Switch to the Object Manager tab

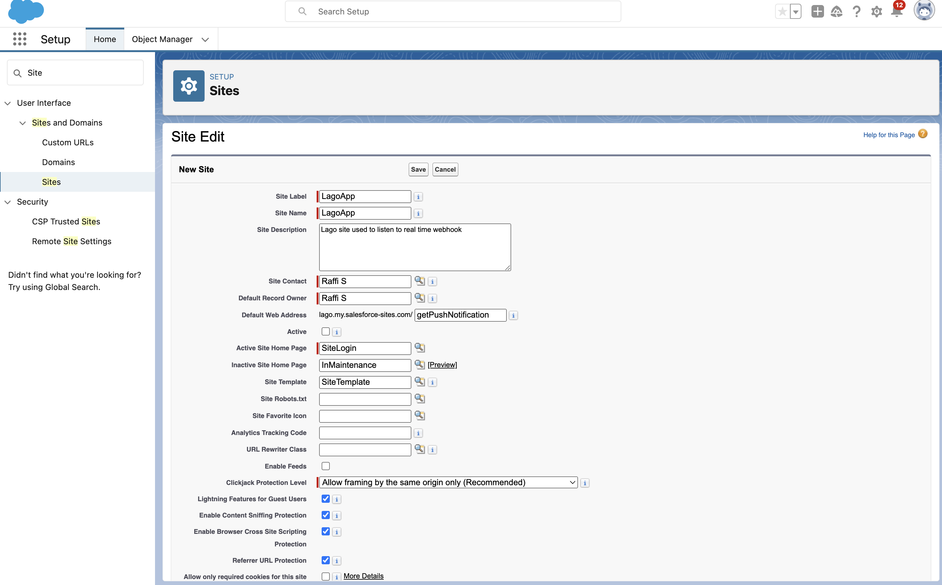(162, 39)
